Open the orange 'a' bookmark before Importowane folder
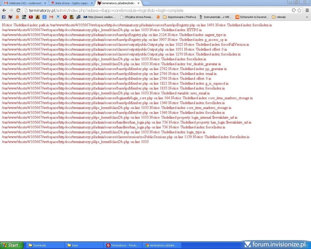Image resolution: width=311 pixels, height=249 pixels. pos(158,17)
